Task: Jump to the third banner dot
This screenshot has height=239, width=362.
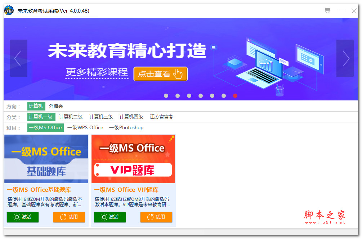Action: coord(189,96)
